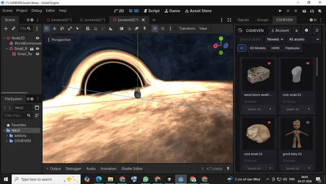Unfavorite the wood block weathered asset
The height and width of the screenshot is (184, 326).
point(269,63)
